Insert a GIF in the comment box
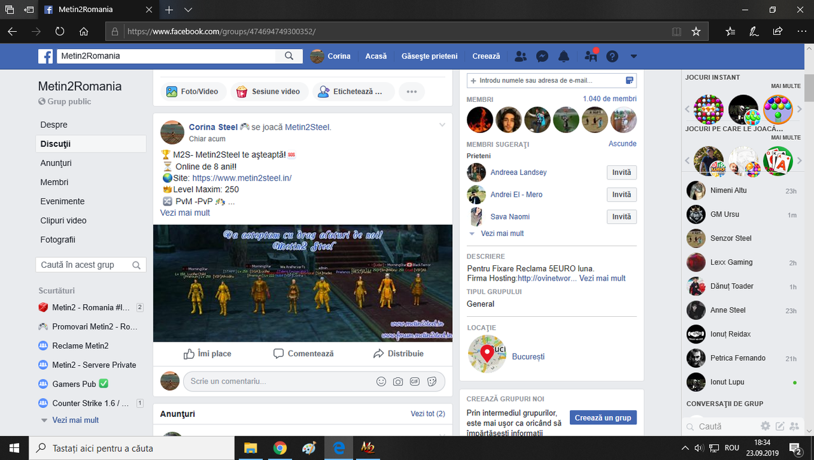Image resolution: width=814 pixels, height=460 pixels. pyautogui.click(x=415, y=381)
